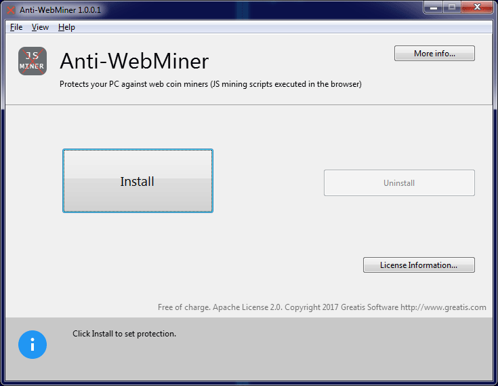This screenshot has width=498, height=386.
Task: Open the Help menu
Action: 66,27
